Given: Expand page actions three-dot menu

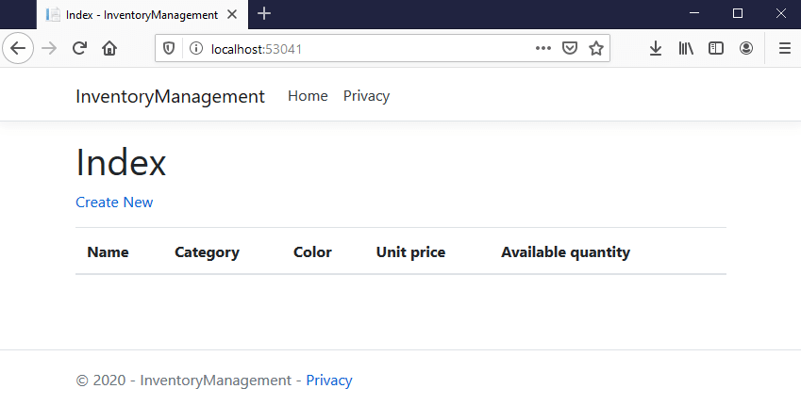Looking at the screenshot, I should pyautogui.click(x=543, y=48).
